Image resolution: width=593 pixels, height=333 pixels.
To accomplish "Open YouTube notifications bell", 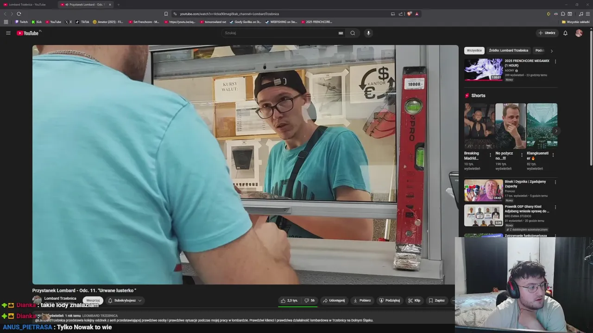I will coord(565,33).
